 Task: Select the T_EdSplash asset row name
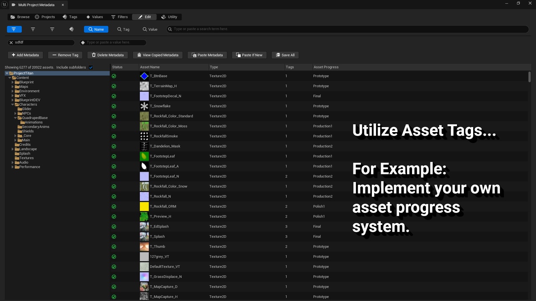tap(159, 227)
